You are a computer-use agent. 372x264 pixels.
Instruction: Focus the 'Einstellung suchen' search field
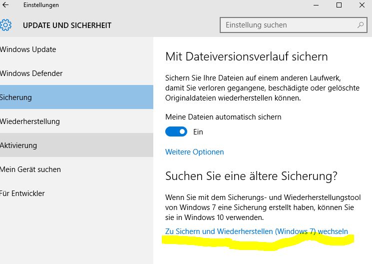coord(294,24)
